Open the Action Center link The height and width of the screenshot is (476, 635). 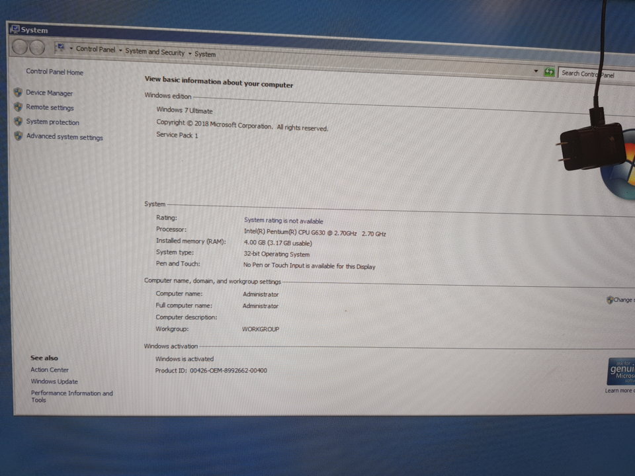coord(50,370)
